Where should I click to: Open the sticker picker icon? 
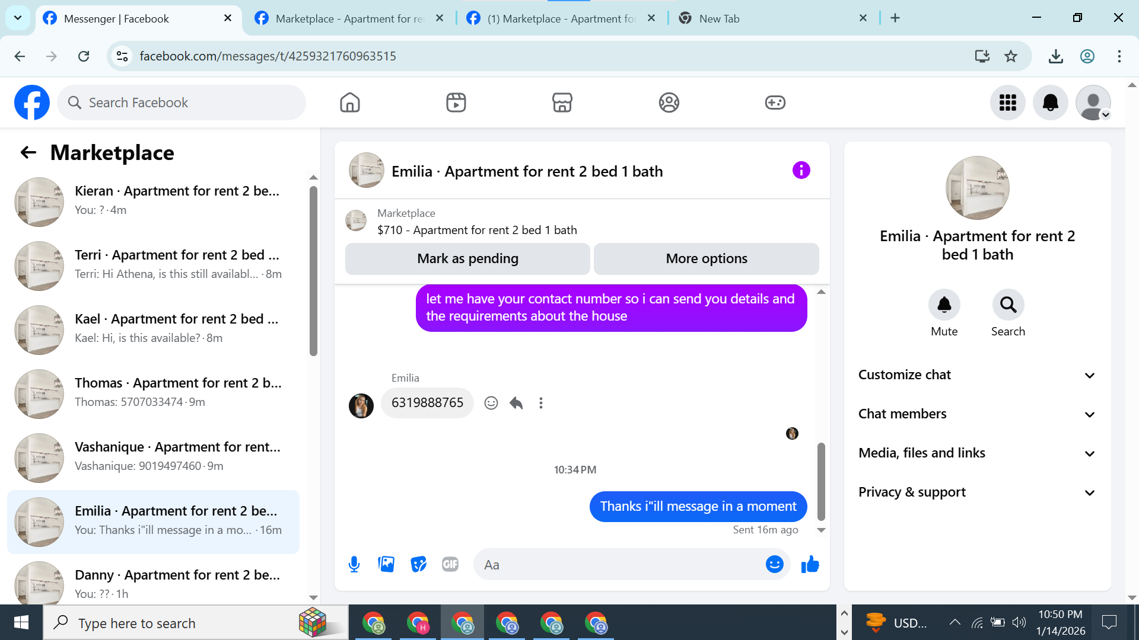(x=418, y=565)
